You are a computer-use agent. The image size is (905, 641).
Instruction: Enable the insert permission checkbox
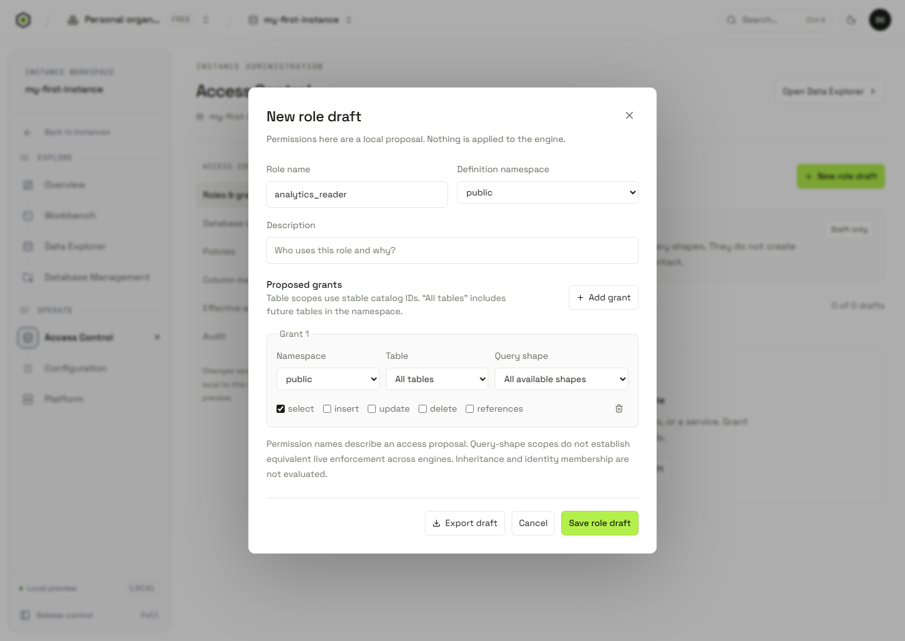(x=327, y=408)
